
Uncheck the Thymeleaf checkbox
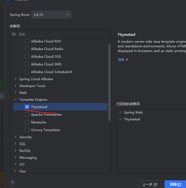point(27,107)
